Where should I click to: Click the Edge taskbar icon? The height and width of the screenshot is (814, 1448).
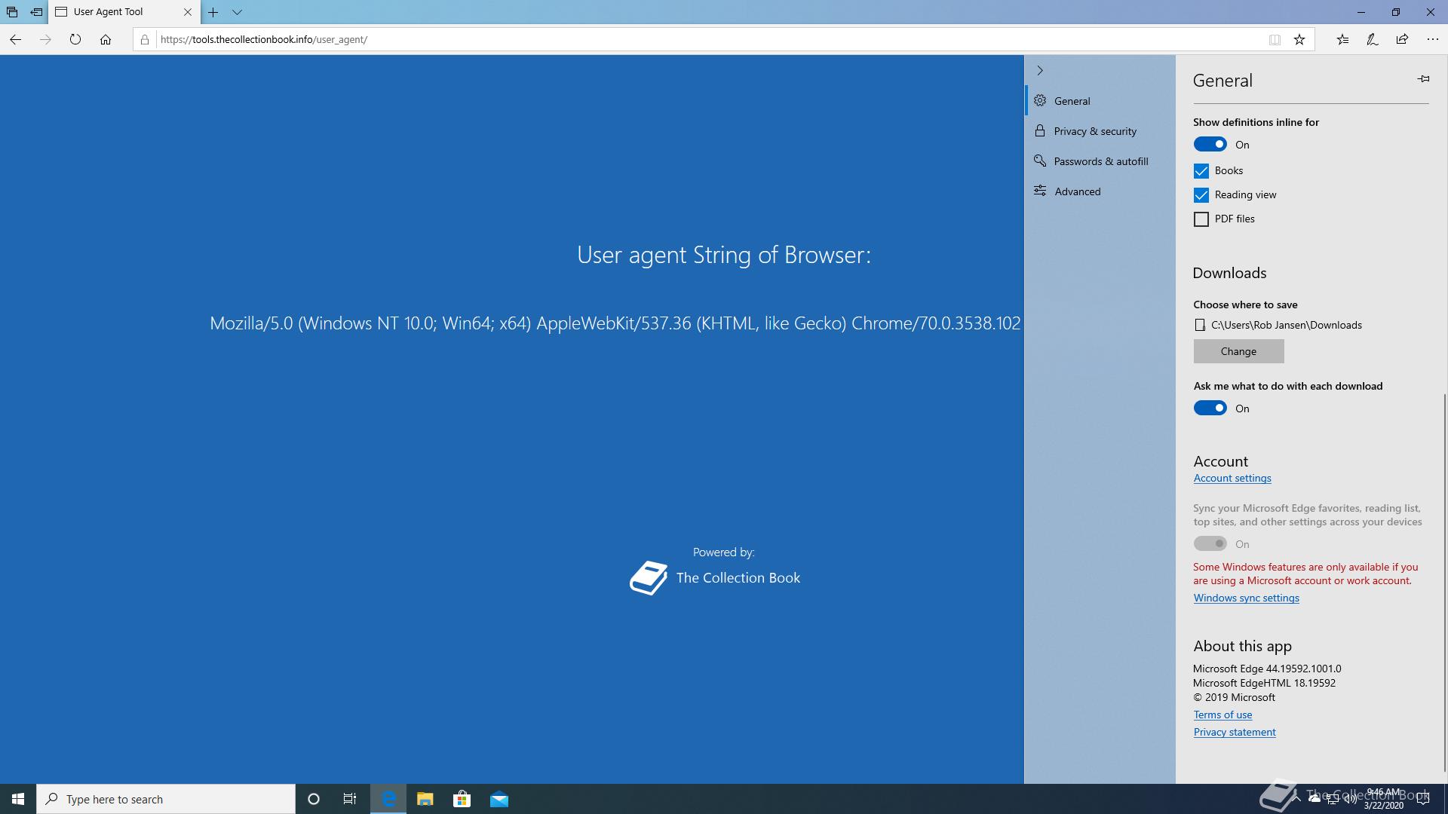click(x=388, y=799)
